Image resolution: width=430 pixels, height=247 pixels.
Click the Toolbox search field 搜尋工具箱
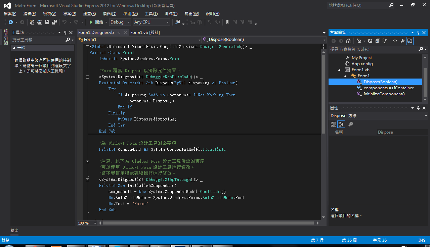pyautogui.click(x=38, y=40)
